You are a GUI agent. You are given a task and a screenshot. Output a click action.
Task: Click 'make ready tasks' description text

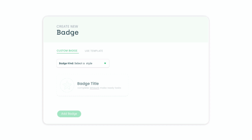[111, 88]
